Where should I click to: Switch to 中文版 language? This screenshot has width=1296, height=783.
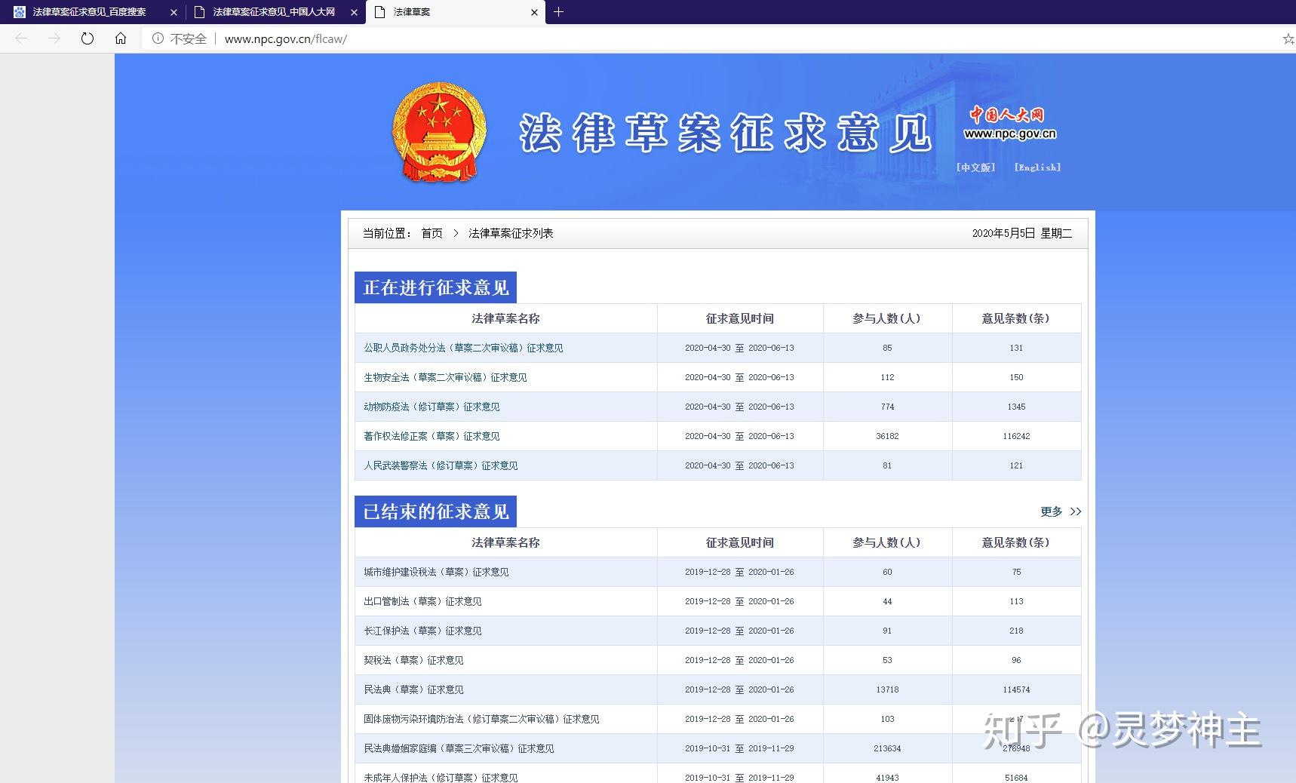click(975, 167)
